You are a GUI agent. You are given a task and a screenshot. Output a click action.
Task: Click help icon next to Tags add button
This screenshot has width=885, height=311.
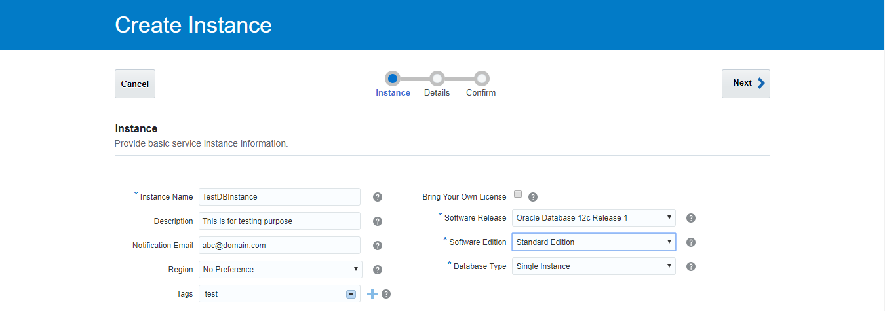coord(386,294)
